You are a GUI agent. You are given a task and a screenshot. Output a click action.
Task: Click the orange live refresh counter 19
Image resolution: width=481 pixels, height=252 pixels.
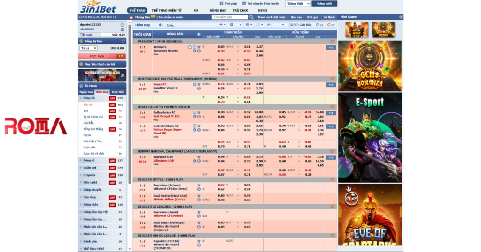(x=331, y=25)
